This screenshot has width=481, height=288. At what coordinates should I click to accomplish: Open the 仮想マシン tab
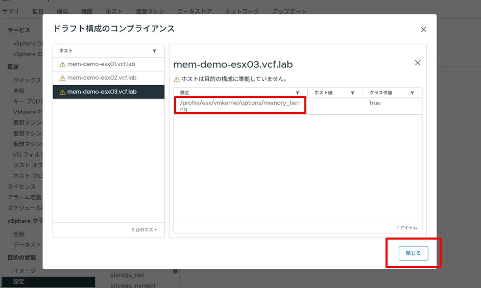(151, 11)
